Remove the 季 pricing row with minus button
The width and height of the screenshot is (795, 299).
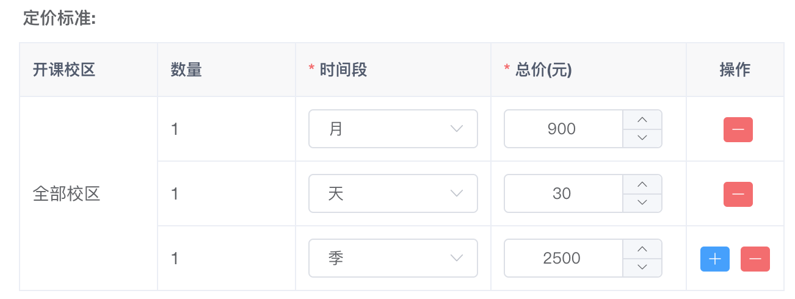click(755, 259)
